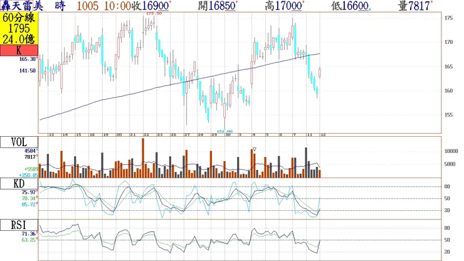This screenshot has height=261, width=464.
Task: Click date 26 on the time axis
Action: [x=174, y=135]
